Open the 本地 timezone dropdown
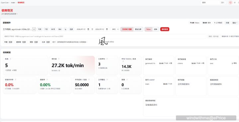 click(x=115, y=29)
